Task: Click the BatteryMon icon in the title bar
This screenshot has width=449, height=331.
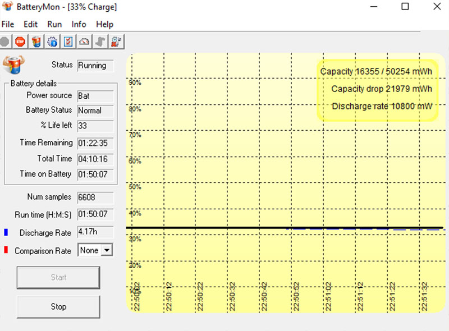Action: point(7,6)
